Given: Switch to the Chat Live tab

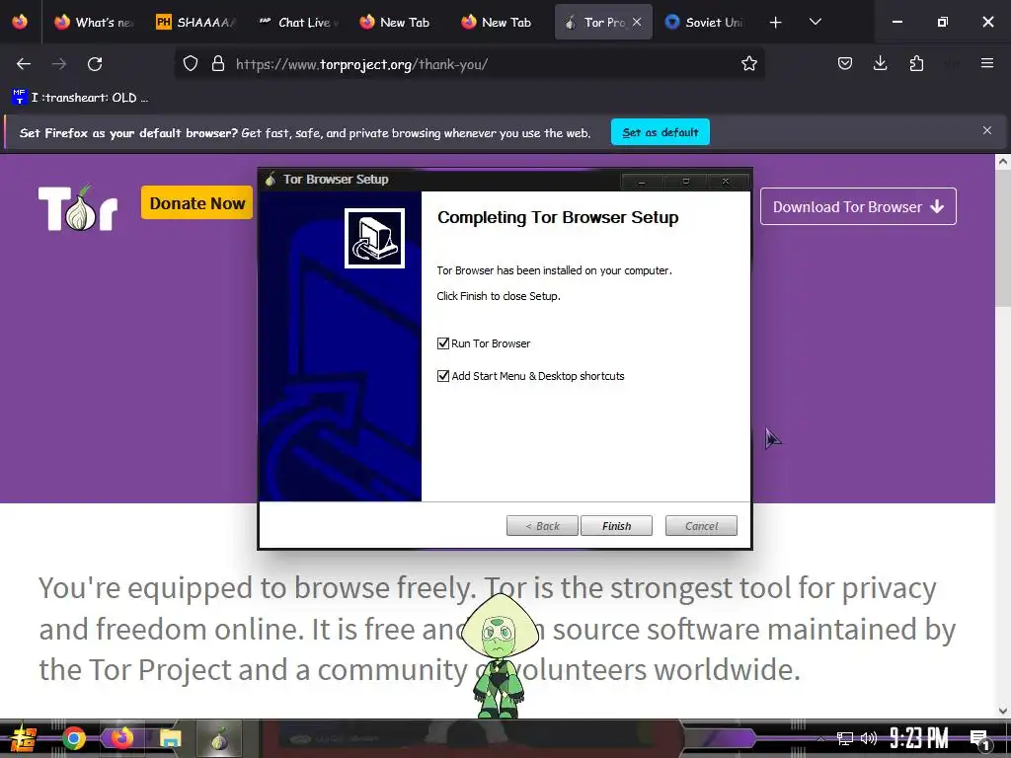Looking at the screenshot, I should coord(299,23).
